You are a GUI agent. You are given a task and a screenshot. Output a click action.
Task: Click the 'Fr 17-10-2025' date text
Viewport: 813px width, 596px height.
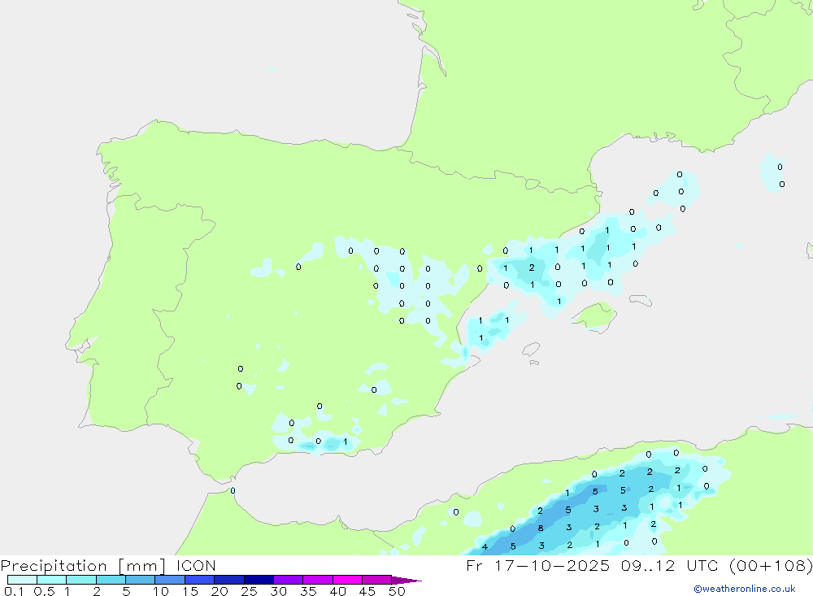pos(537,565)
